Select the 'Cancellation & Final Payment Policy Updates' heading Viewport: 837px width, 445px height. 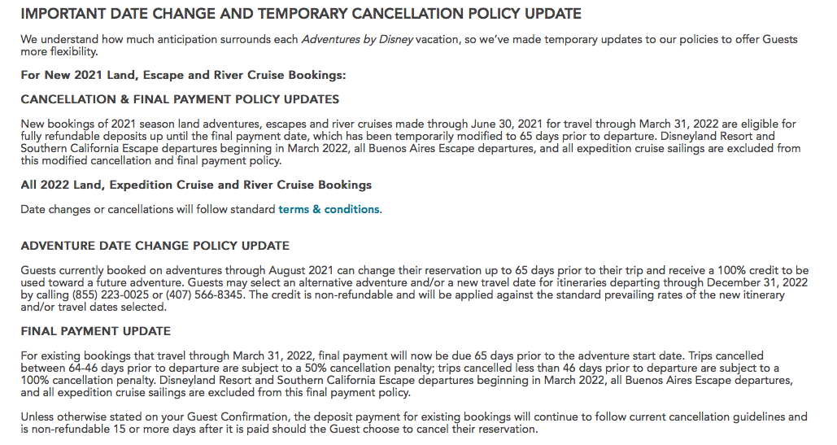tap(180, 99)
